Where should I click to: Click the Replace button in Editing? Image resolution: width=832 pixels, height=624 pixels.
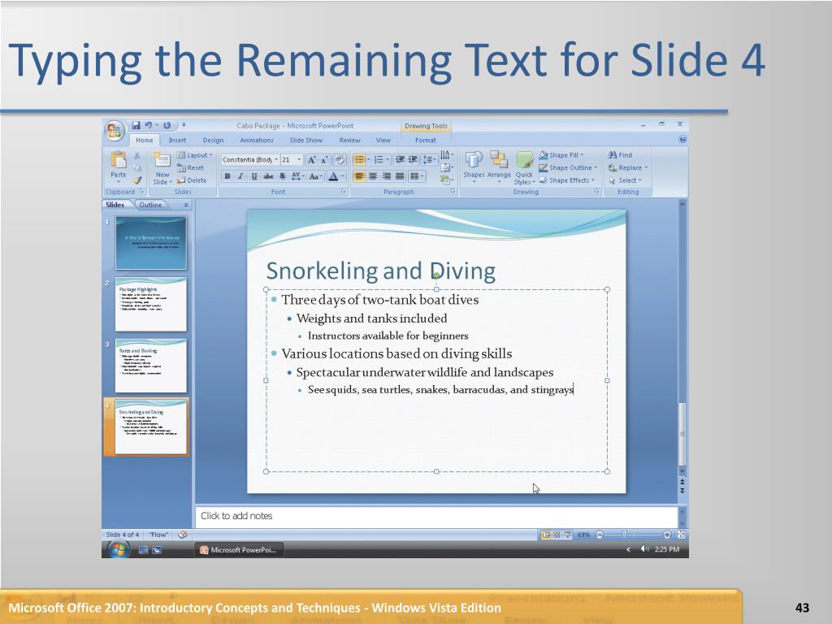[x=628, y=167]
